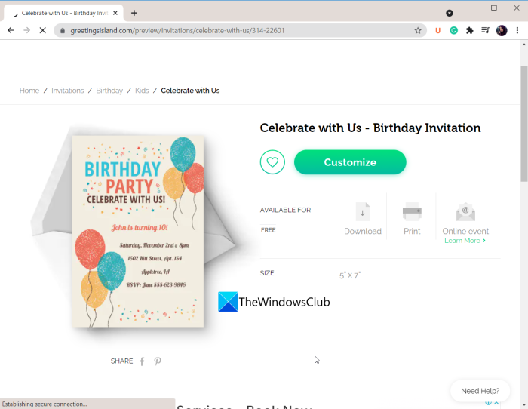528x409 pixels.
Task: Open the Chrome extensions puzzle icon
Action: (x=470, y=31)
